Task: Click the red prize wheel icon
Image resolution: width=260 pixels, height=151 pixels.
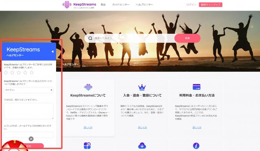Action: point(14,146)
